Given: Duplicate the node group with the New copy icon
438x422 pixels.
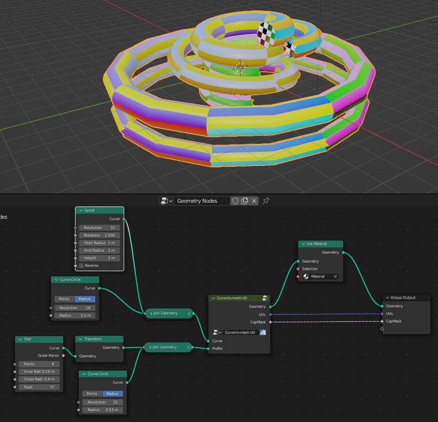Looking at the screenshot, I should pos(245,200).
